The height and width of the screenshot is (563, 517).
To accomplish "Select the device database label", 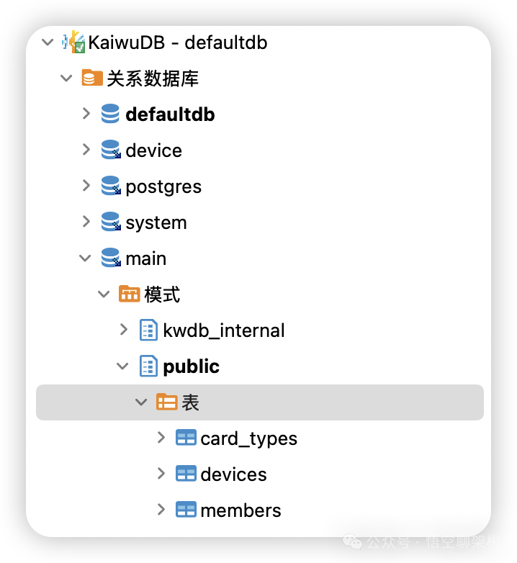I will click(153, 150).
